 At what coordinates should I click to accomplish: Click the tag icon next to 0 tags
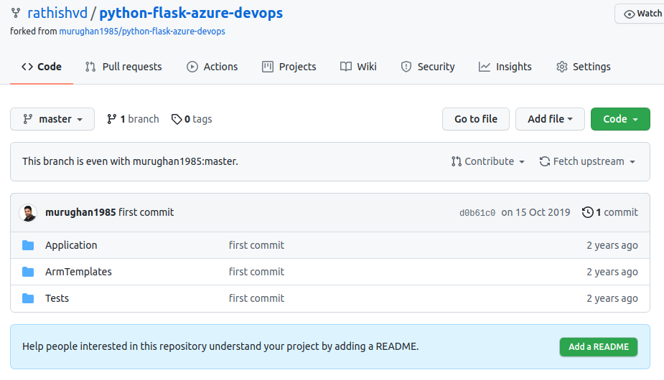177,119
